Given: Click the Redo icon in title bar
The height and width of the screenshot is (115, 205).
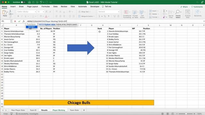Looking at the screenshot, I should coord(47,2).
